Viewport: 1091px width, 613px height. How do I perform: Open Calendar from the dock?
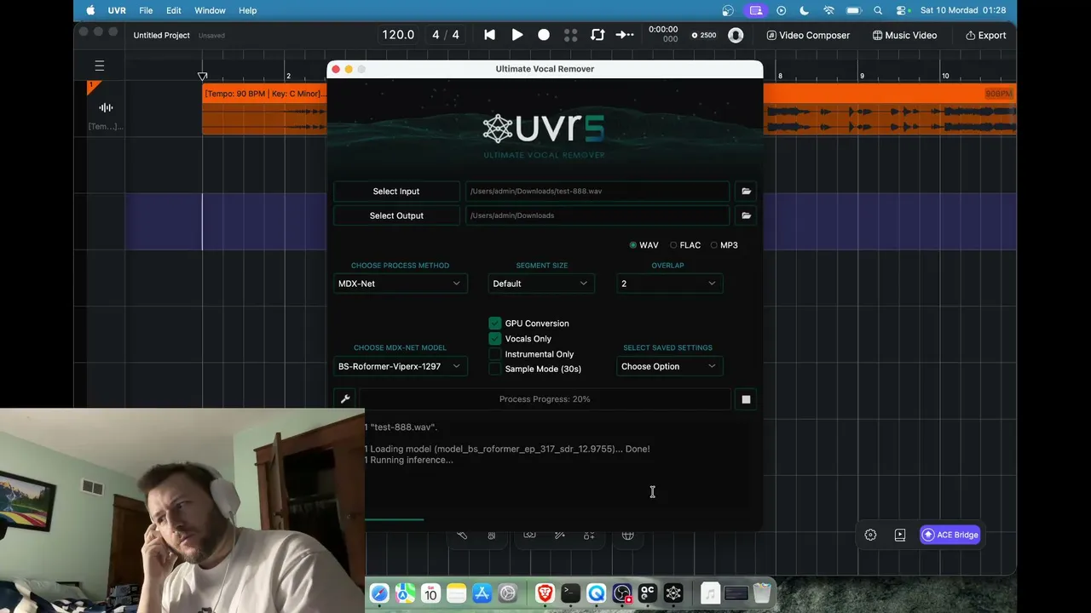click(430, 593)
